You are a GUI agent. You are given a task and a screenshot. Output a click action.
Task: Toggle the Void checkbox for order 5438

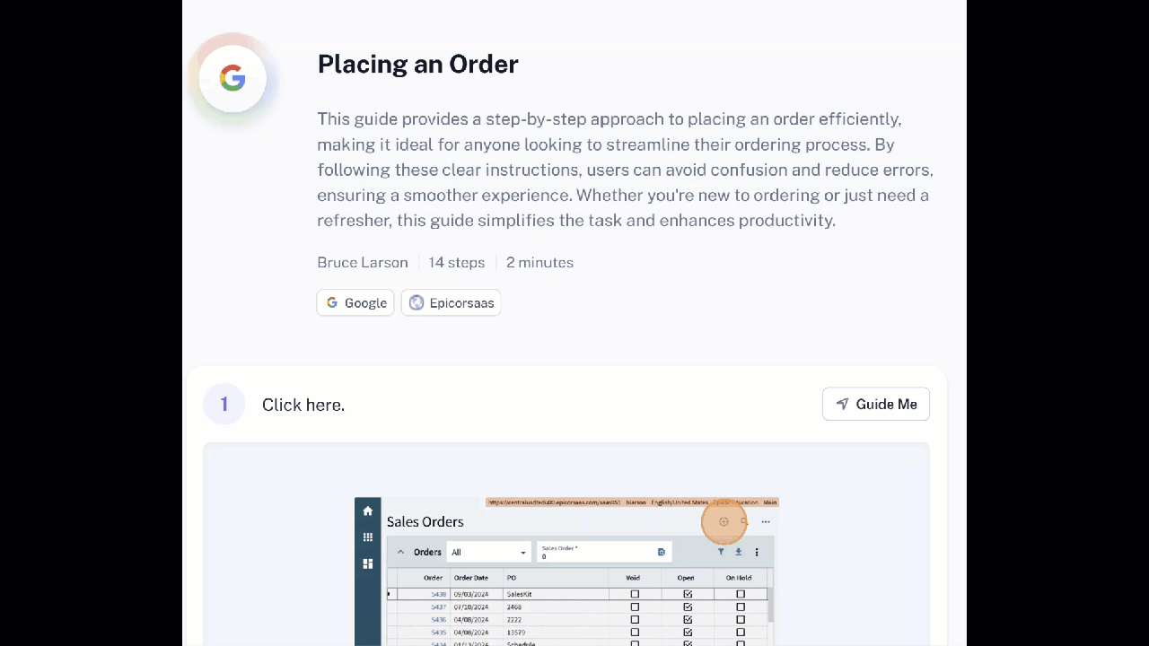point(635,594)
